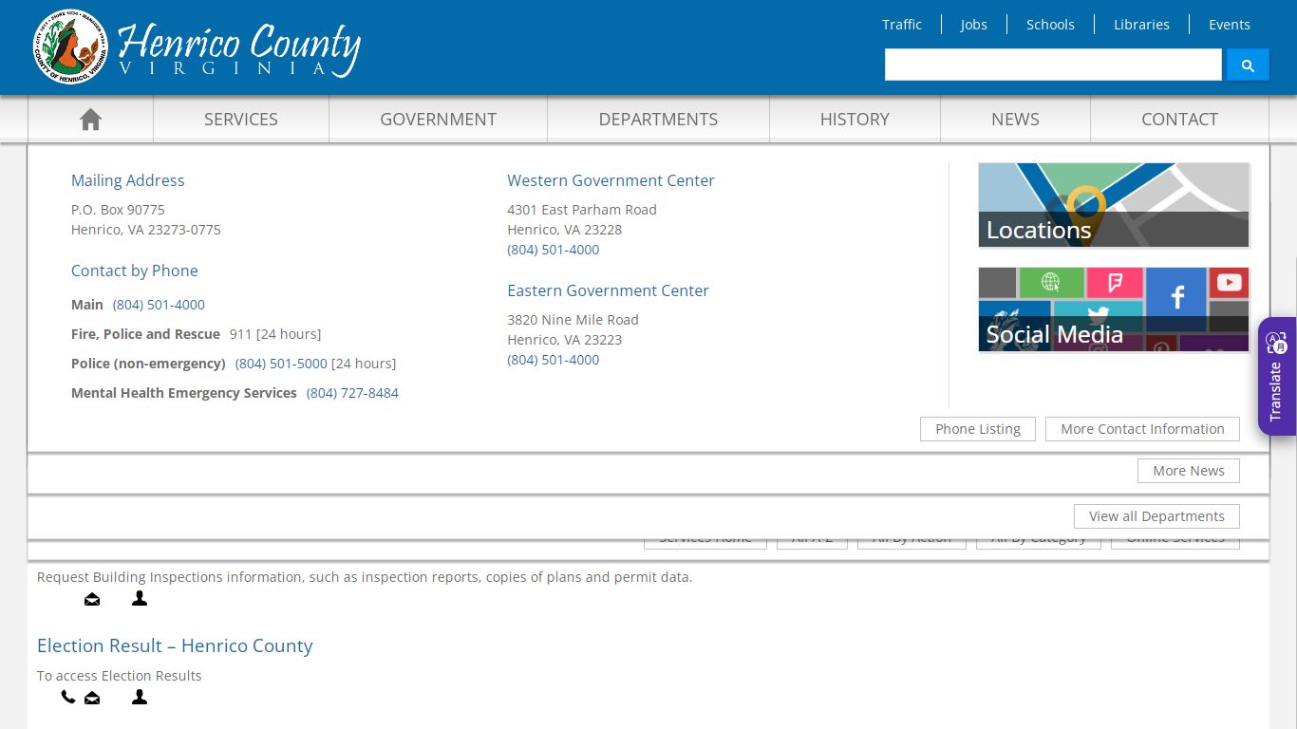Click Police non-emergency number (804) 501-5000
Image resolution: width=1297 pixels, height=729 pixels.
(281, 364)
